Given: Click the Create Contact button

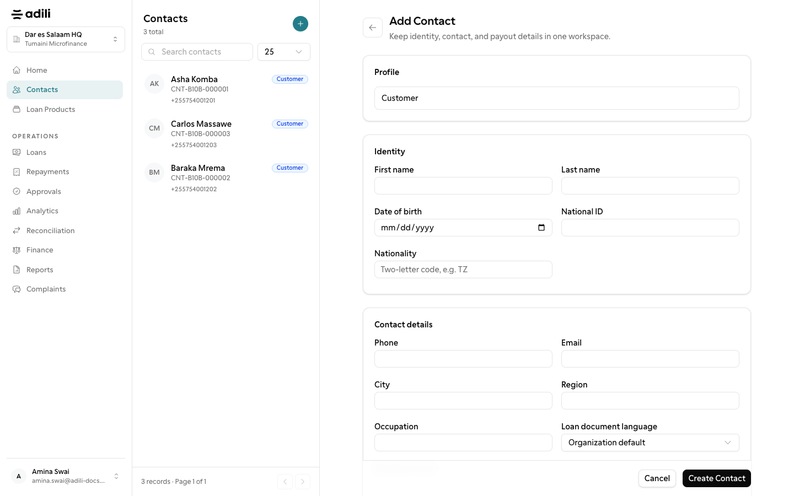Looking at the screenshot, I should (716, 478).
